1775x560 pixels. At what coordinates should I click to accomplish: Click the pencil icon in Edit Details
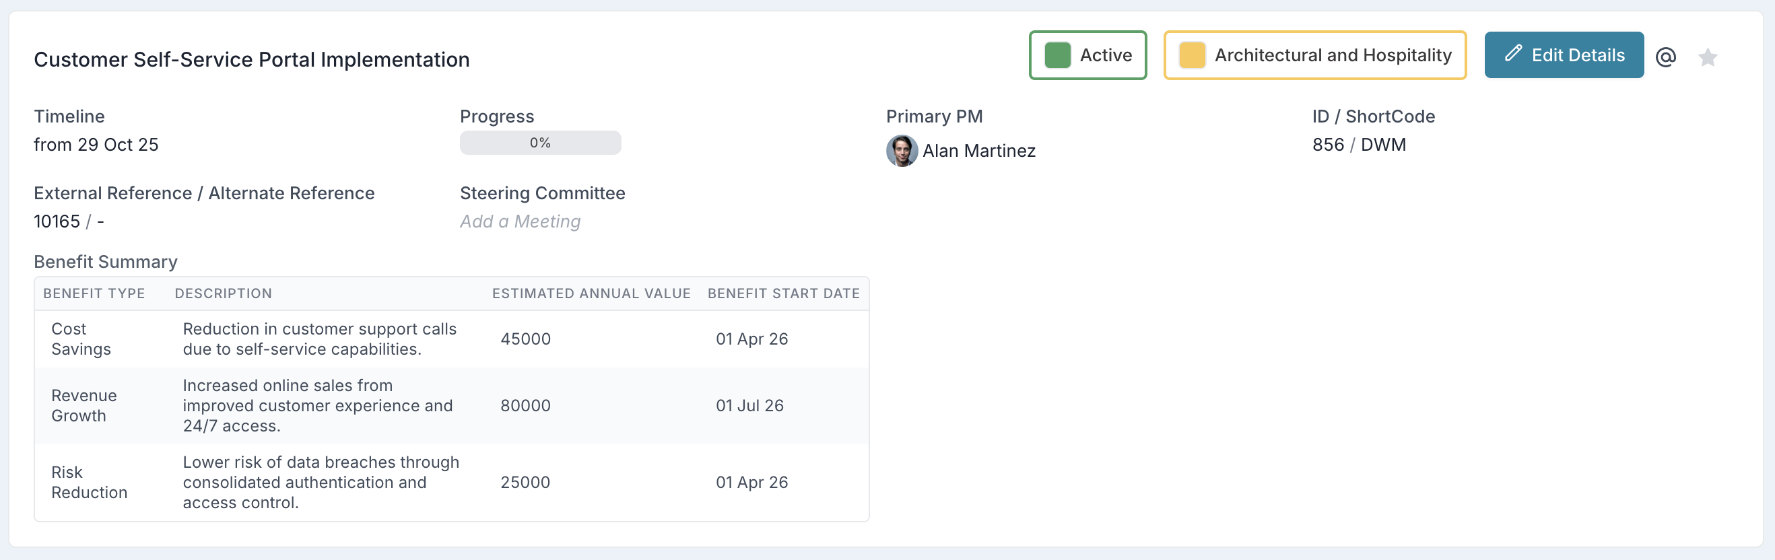(x=1513, y=54)
